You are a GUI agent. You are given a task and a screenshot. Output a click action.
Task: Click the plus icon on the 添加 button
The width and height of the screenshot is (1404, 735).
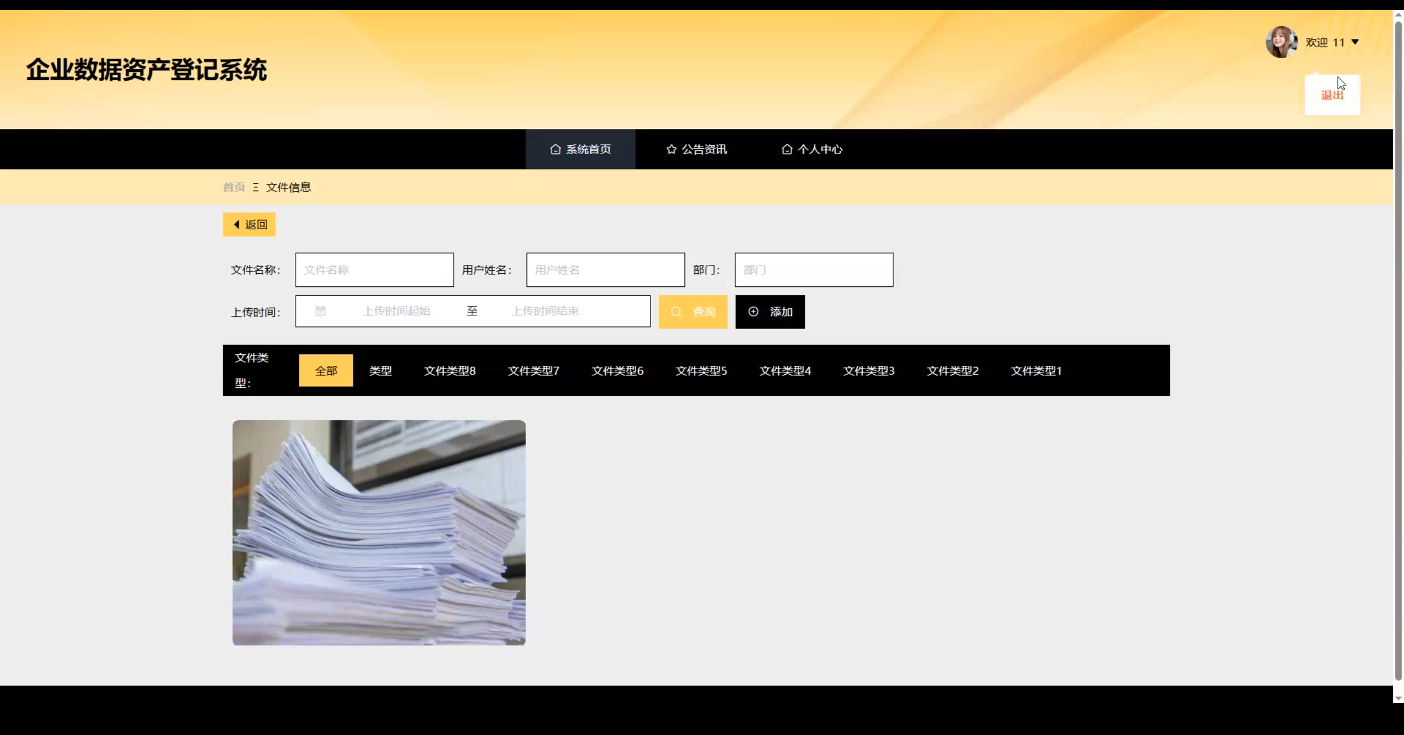(753, 312)
